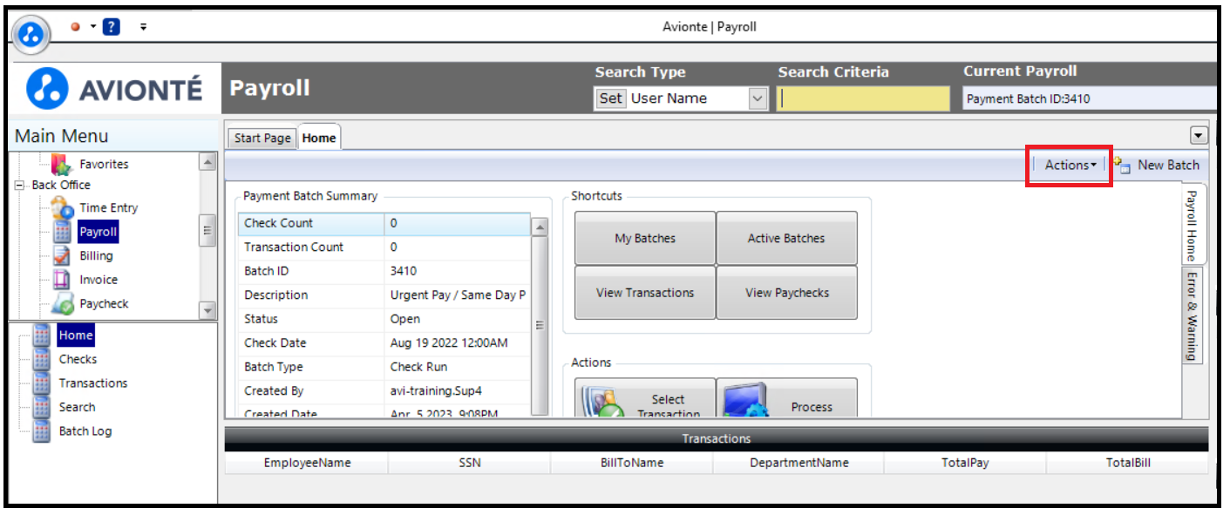Image resolution: width=1230 pixels, height=515 pixels.
Task: Open the tab list dropdown arrow at right
Action: click(1199, 135)
